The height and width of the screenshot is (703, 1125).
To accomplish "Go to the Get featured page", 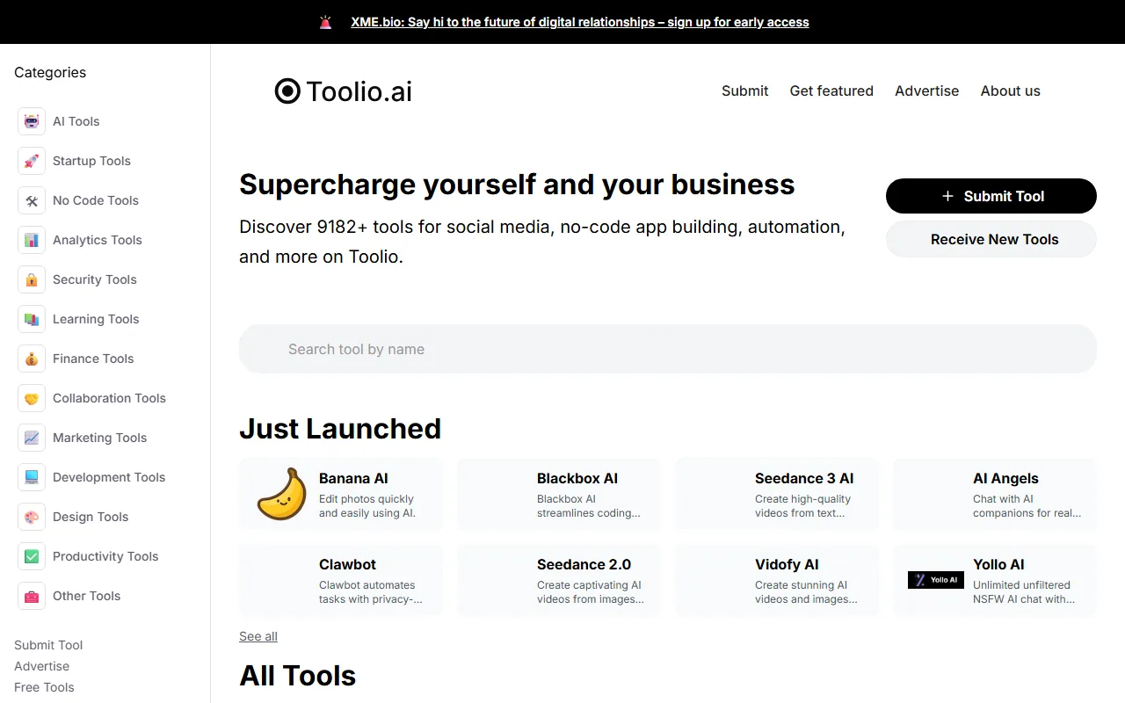I will 831,91.
